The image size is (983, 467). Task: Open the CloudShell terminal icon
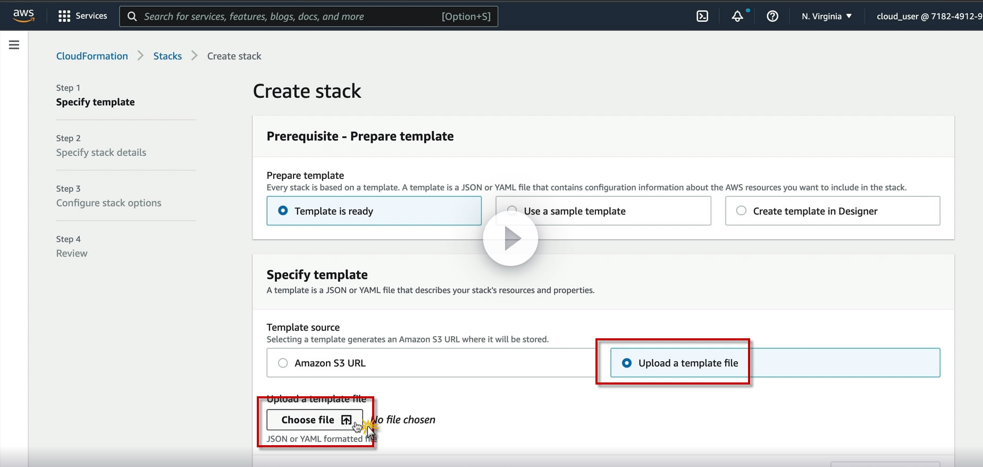click(702, 16)
